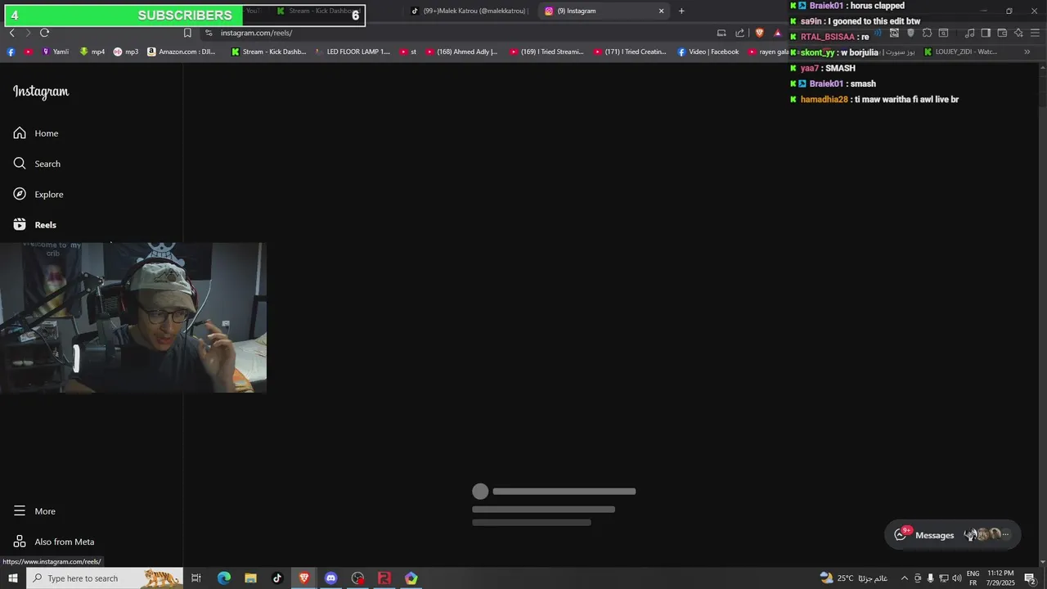Open the Home page from Instagram sidebar
Viewport: 1047px width, 589px height.
coord(36,133)
